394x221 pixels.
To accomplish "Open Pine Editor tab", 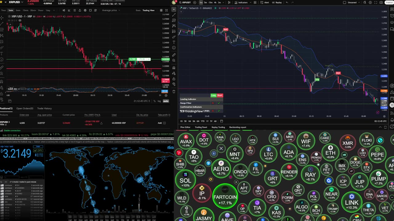I will (x=185, y=127).
